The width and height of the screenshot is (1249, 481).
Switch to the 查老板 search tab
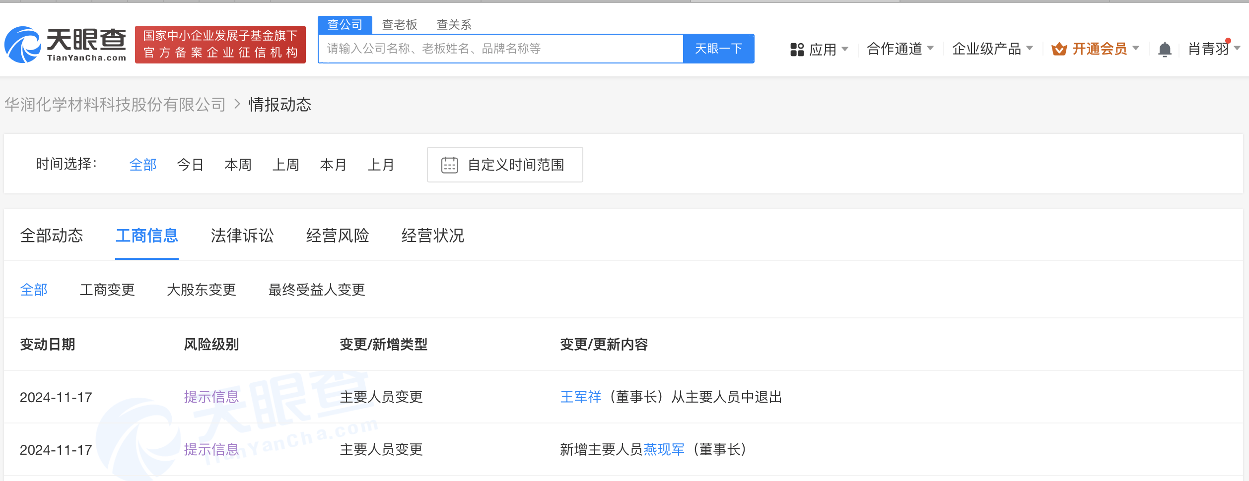[400, 25]
